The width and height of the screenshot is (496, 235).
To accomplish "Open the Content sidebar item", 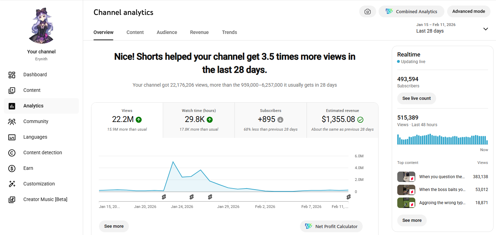I will point(41,90).
